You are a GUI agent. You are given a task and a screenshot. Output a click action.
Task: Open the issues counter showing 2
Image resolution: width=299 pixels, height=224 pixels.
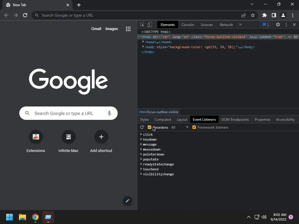coord(265,24)
